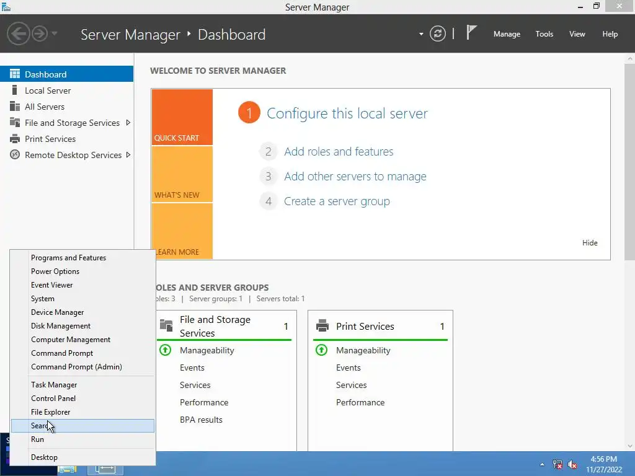The width and height of the screenshot is (635, 476).
Task: Click the Print Services tile printer icon
Action: (322, 325)
